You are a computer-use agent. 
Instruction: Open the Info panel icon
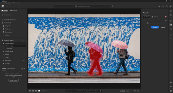pos(171,91)
